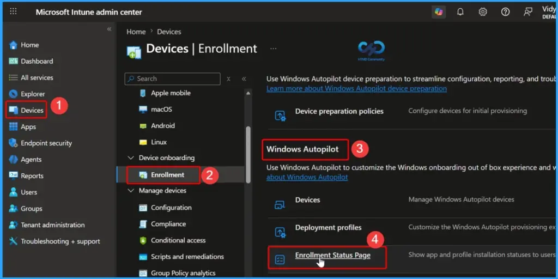Open Devices under Windows Autopilot
558x279 pixels.
[307, 200]
